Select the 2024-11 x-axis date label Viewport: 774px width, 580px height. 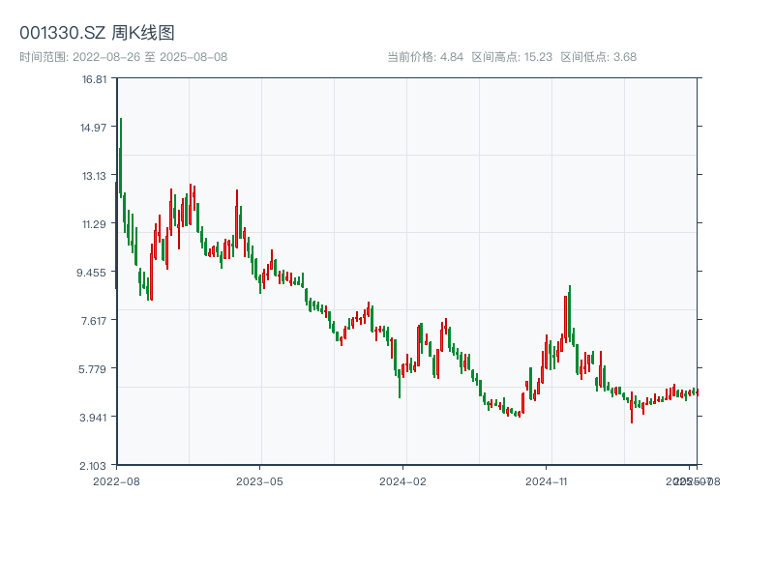click(547, 480)
